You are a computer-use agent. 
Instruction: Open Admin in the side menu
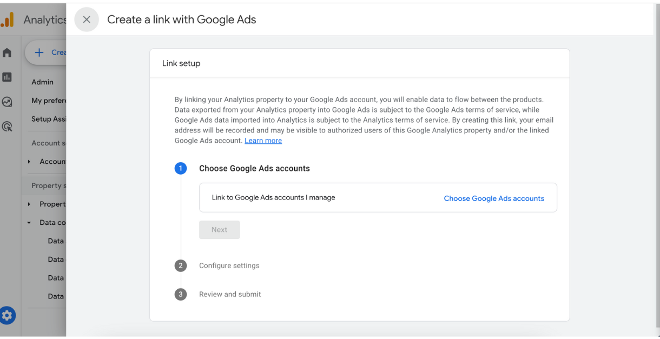42,82
